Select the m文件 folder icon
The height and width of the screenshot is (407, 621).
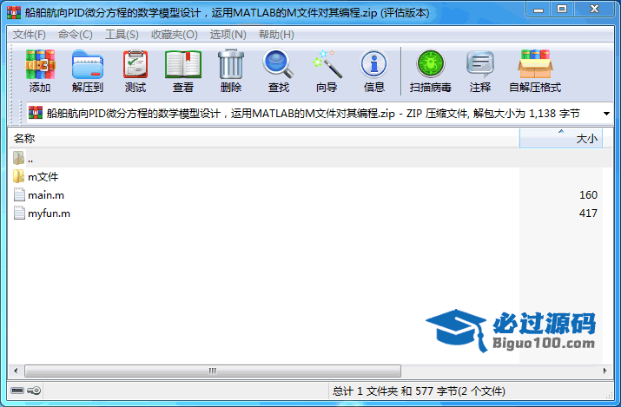[18, 176]
